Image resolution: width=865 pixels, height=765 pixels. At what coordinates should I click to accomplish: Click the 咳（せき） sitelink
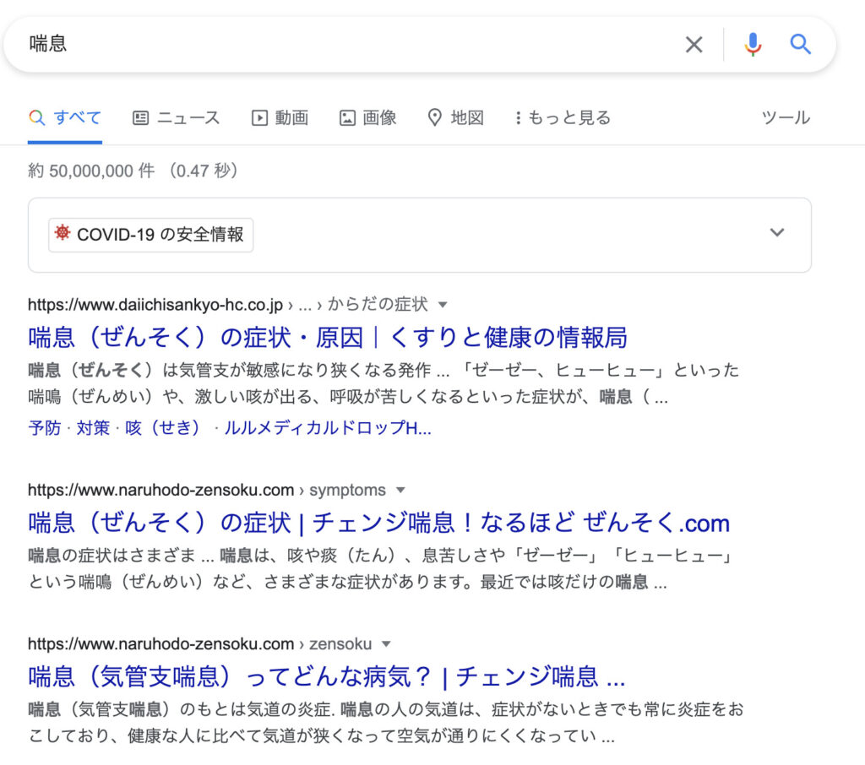163,427
